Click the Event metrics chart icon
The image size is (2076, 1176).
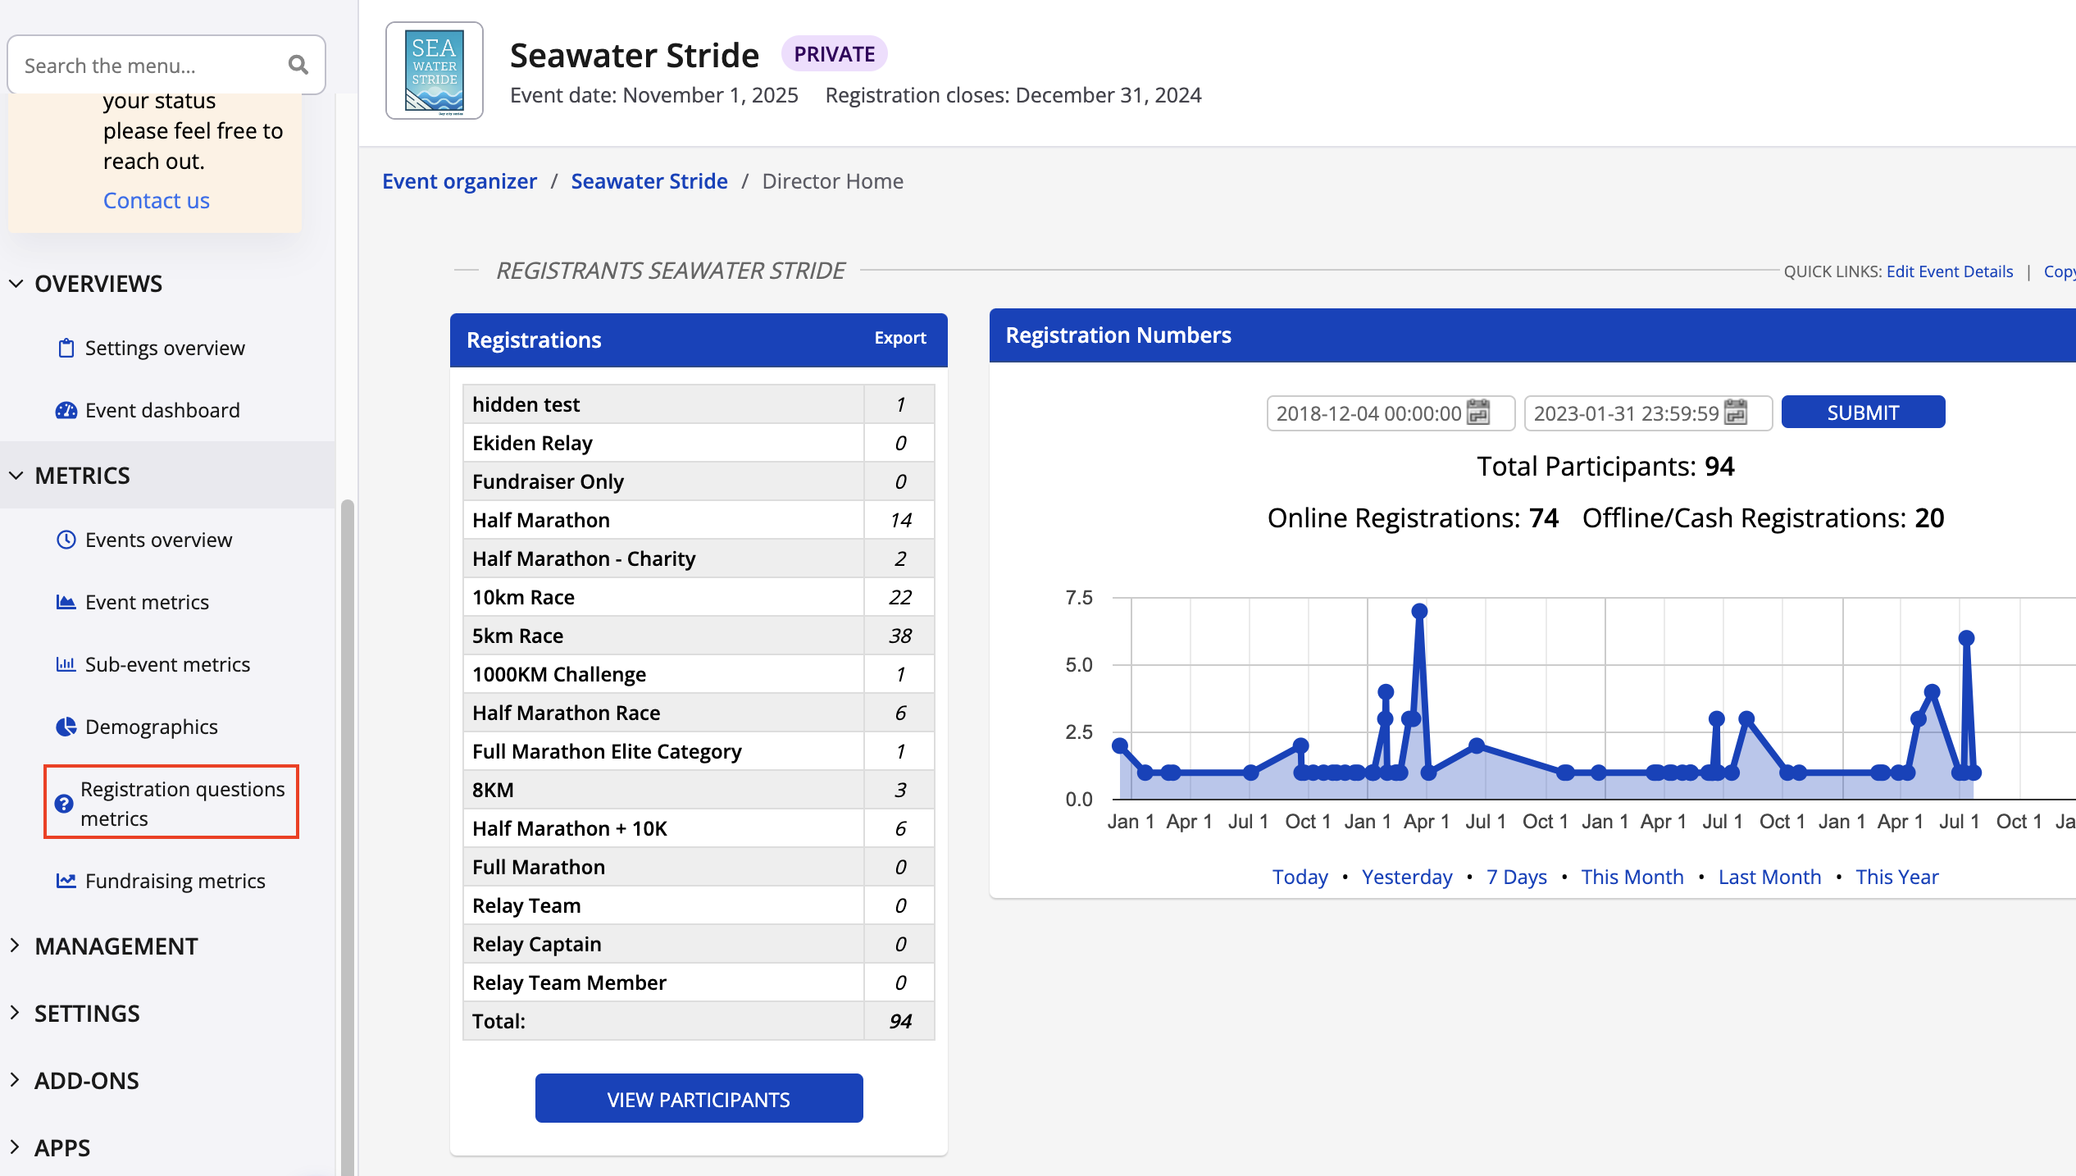[x=66, y=602]
